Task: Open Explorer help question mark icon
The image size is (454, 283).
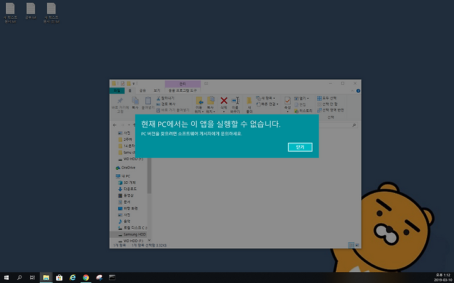Action: [x=358, y=91]
